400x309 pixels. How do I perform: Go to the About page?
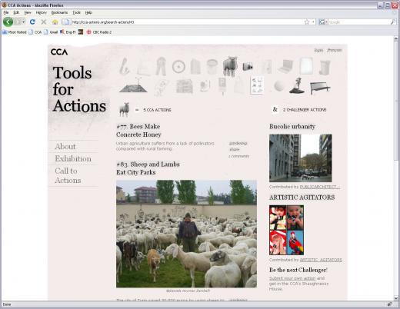65,146
